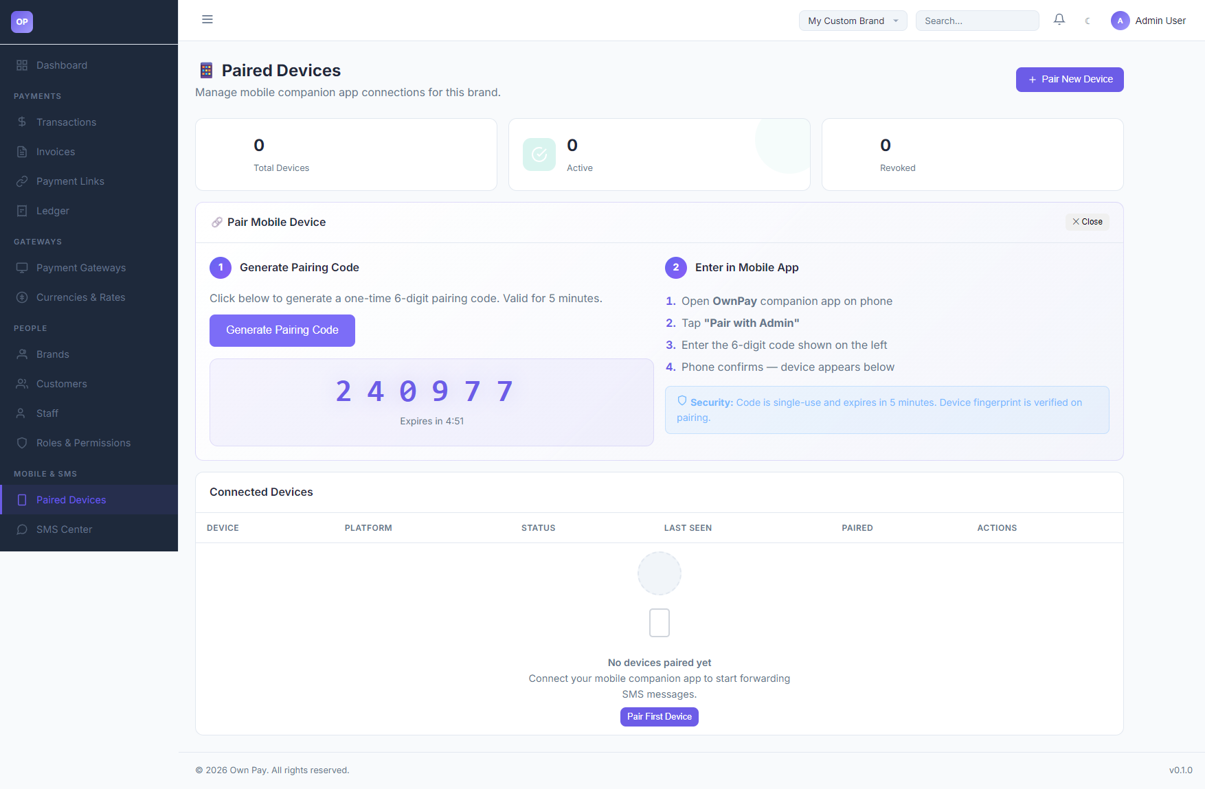The width and height of the screenshot is (1205, 789).
Task: Open the notifications bell icon
Action: pos(1059,20)
